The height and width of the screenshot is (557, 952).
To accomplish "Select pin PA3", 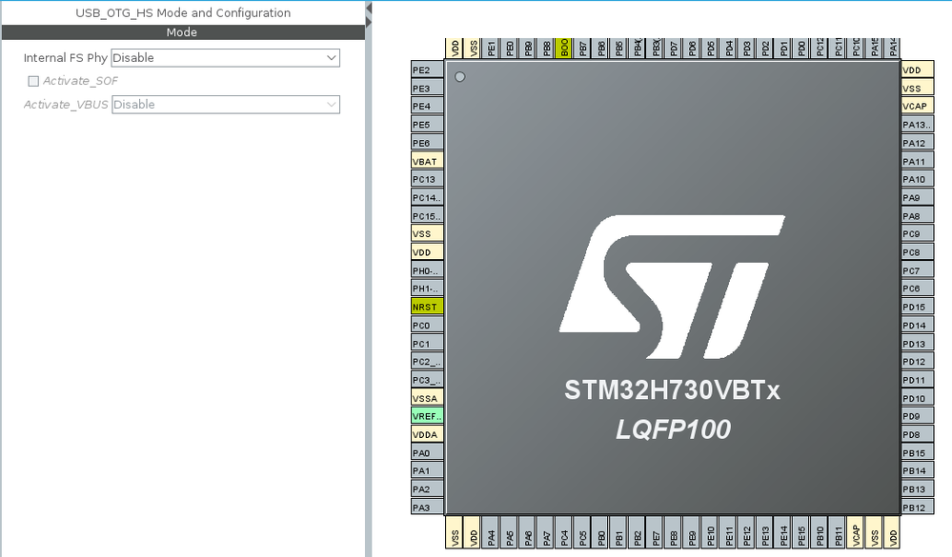I will [x=428, y=507].
